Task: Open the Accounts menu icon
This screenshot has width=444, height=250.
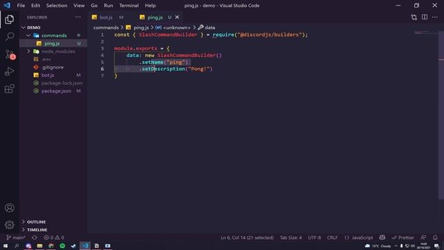Action: tap(9, 208)
